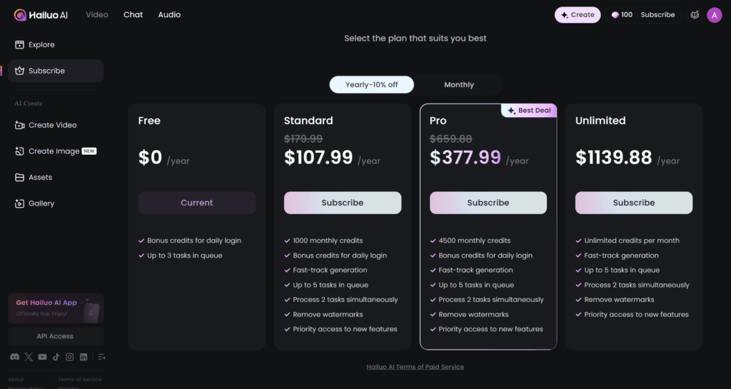Switch billing to Monthly
This screenshot has height=389, width=731.
point(459,85)
